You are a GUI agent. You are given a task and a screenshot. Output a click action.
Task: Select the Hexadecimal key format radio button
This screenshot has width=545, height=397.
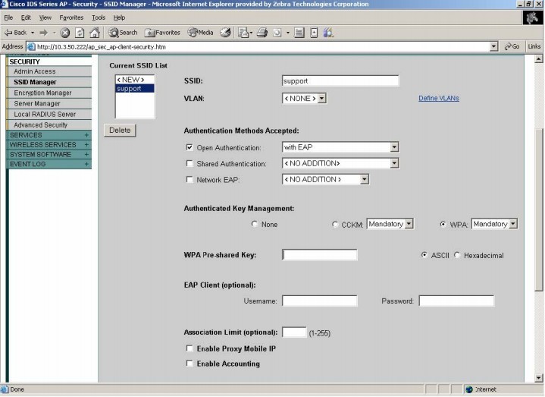coord(457,255)
